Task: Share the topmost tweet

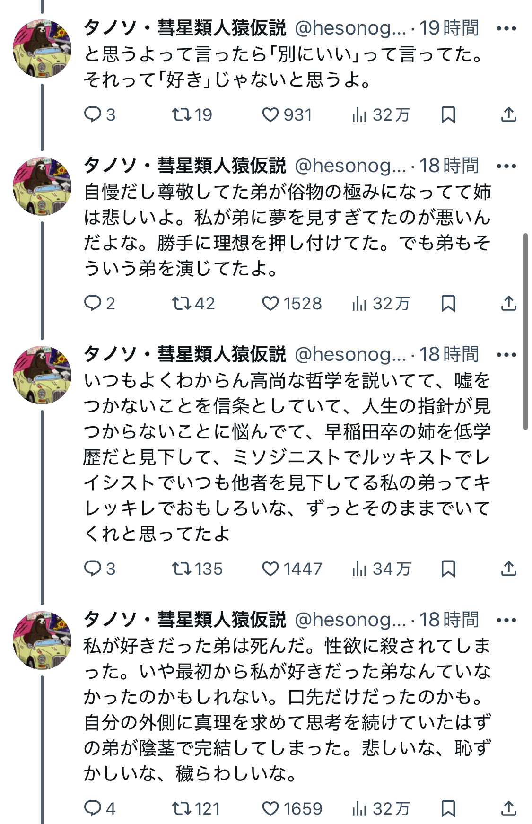Action: (508, 115)
